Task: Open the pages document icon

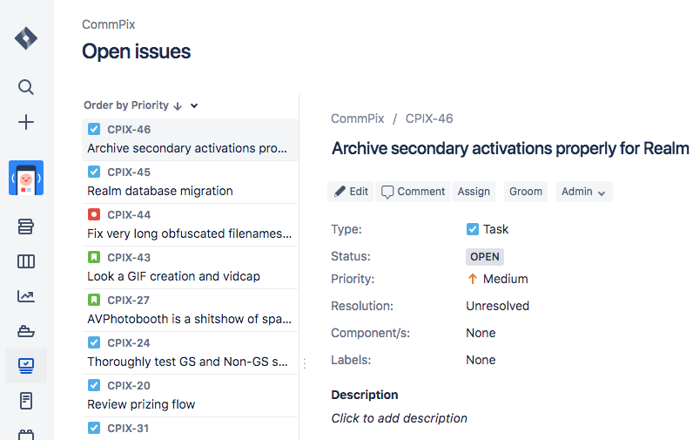Action: click(x=26, y=401)
